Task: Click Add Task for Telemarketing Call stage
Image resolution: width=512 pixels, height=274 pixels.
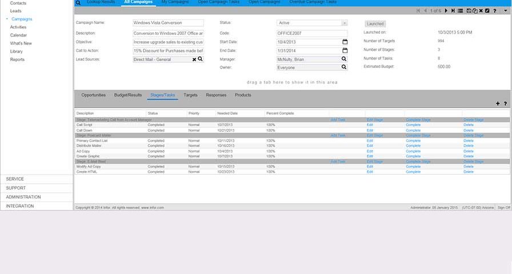Action: 338,120
